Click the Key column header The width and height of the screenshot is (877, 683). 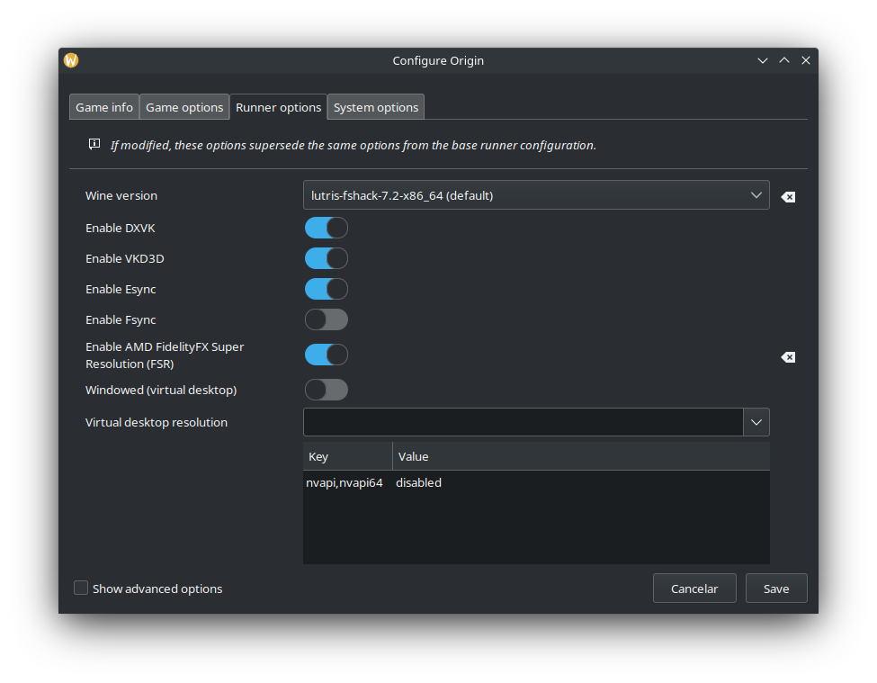348,456
